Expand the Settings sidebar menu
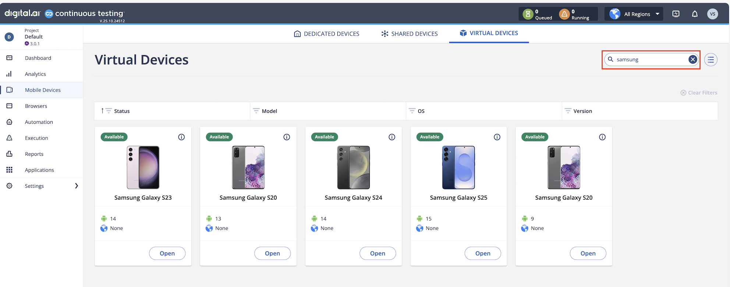 (x=77, y=186)
